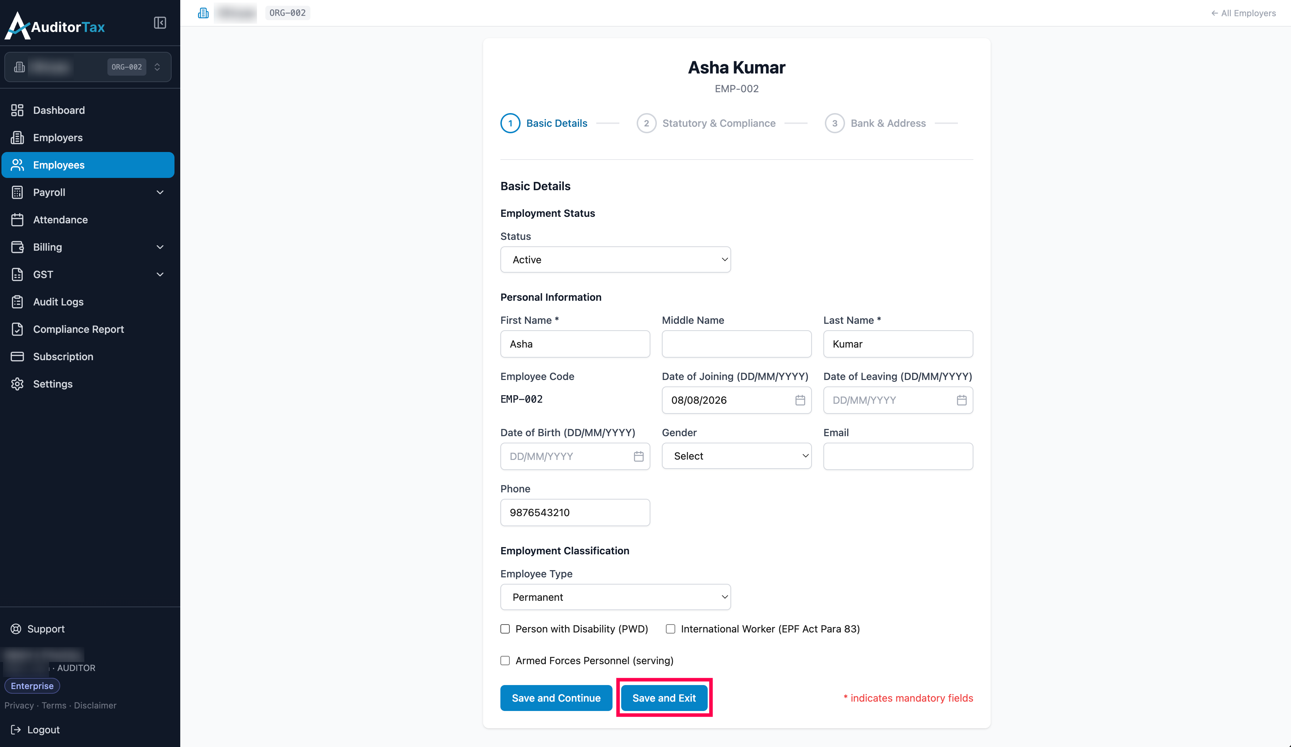Viewport: 1291px width, 747px height.
Task: Click the AuditorTax logo
Action: pyautogui.click(x=55, y=26)
